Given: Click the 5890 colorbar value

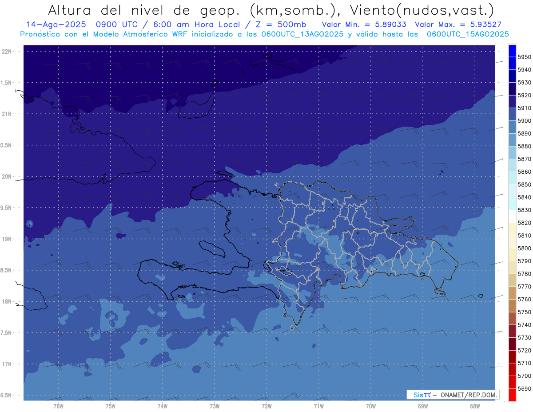Looking at the screenshot, I should pyautogui.click(x=524, y=133).
